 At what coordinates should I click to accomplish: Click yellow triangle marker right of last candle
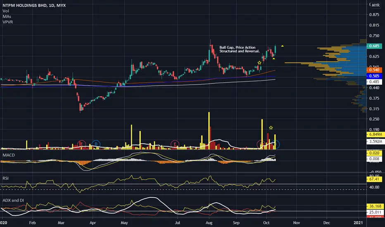tap(283, 46)
